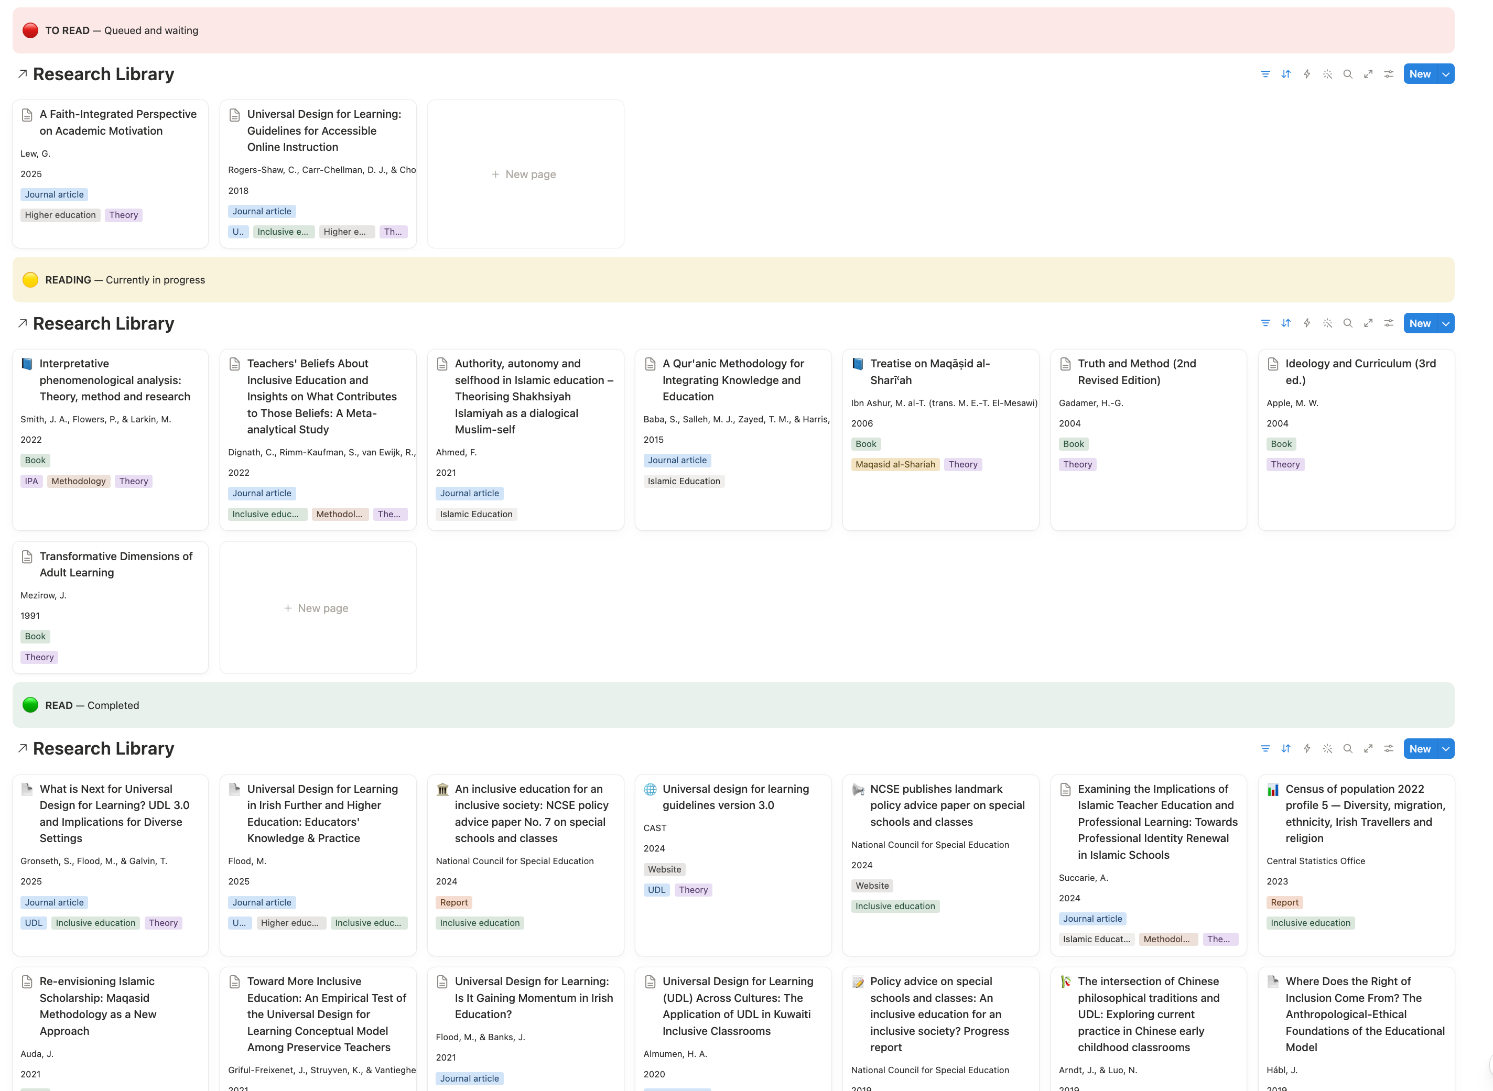This screenshot has width=1493, height=1091.
Task: Add a New page card in the To Read gallery
Action: click(x=525, y=174)
